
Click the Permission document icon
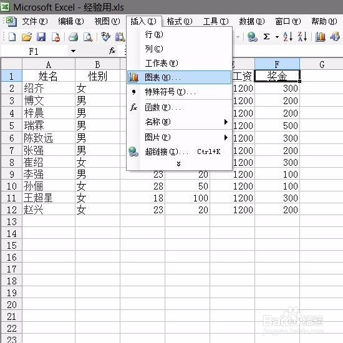(56, 37)
